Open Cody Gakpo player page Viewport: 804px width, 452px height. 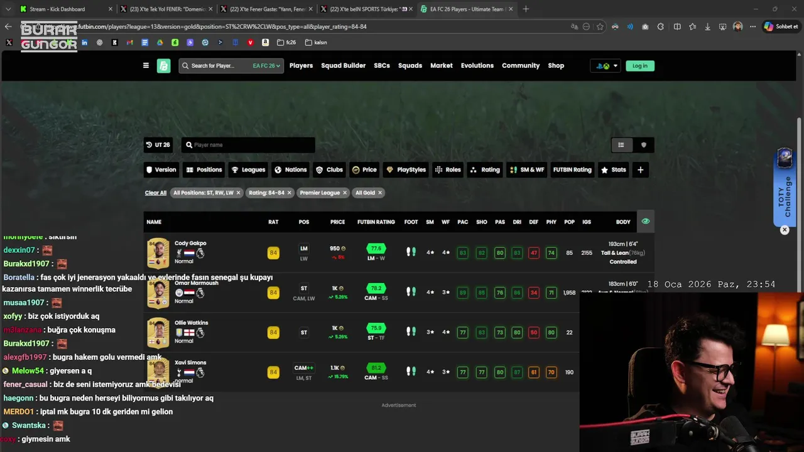[190, 244]
